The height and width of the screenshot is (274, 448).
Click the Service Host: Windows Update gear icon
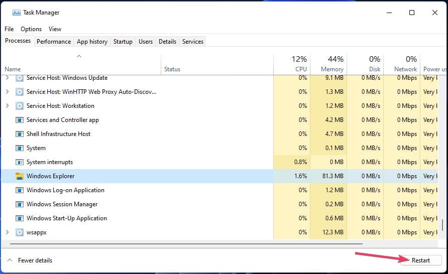[20, 78]
